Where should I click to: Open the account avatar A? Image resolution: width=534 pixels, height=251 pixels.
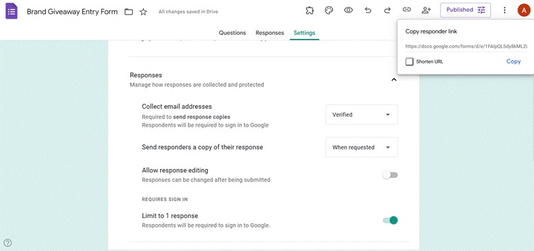(524, 10)
